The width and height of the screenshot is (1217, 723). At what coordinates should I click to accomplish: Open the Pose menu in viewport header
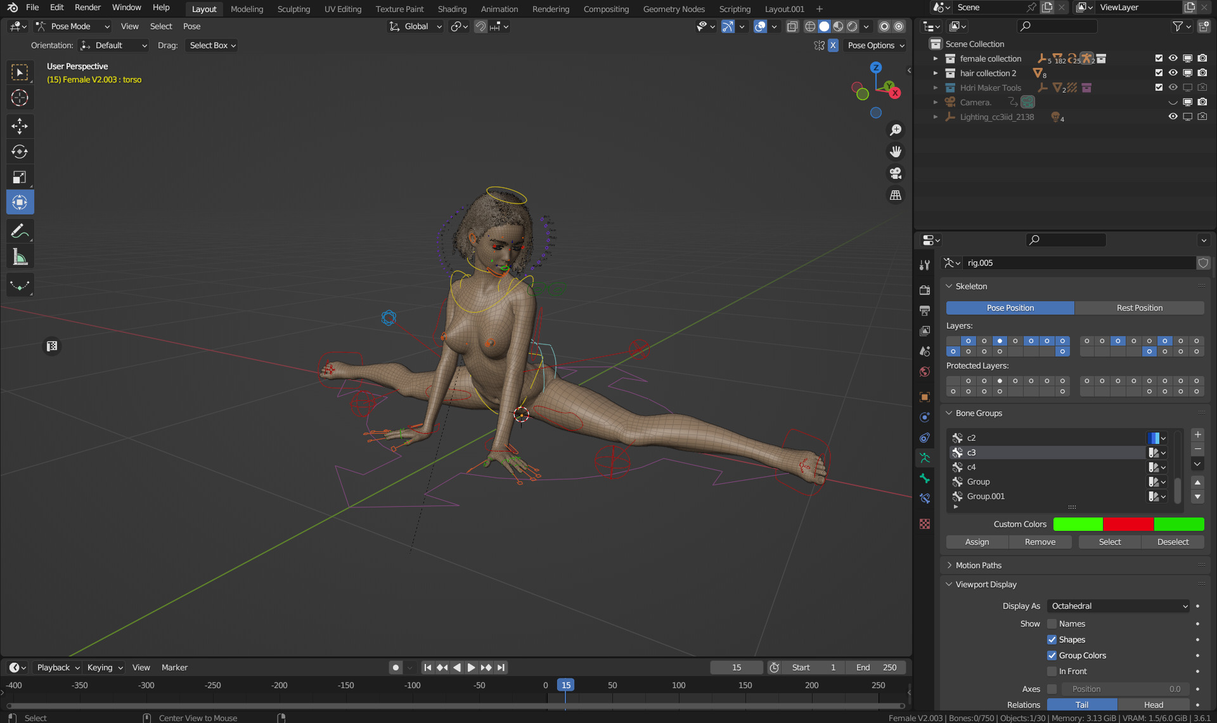click(191, 27)
